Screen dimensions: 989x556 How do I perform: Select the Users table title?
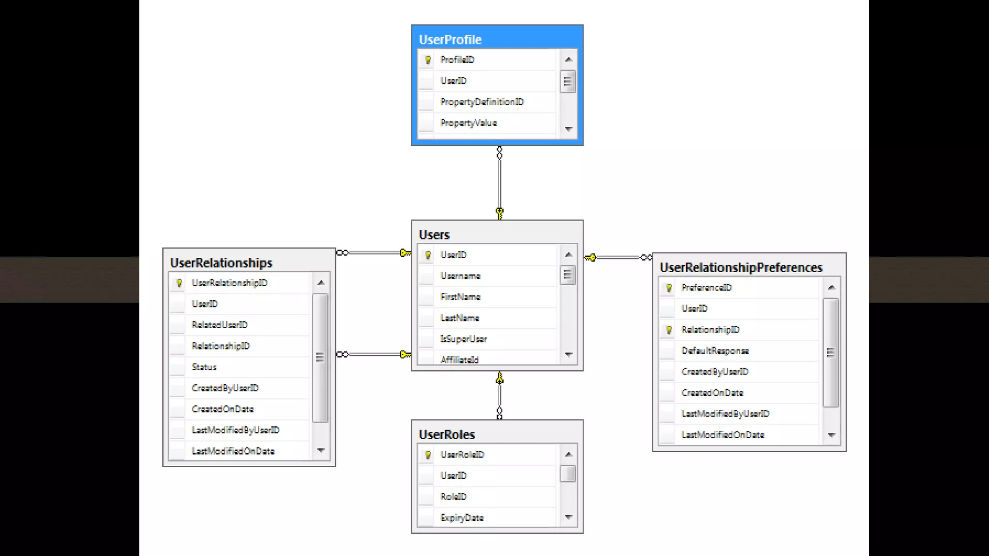(434, 235)
